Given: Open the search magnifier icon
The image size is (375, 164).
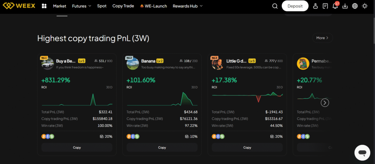Looking at the screenshot, I should pyautogui.click(x=275, y=6).
